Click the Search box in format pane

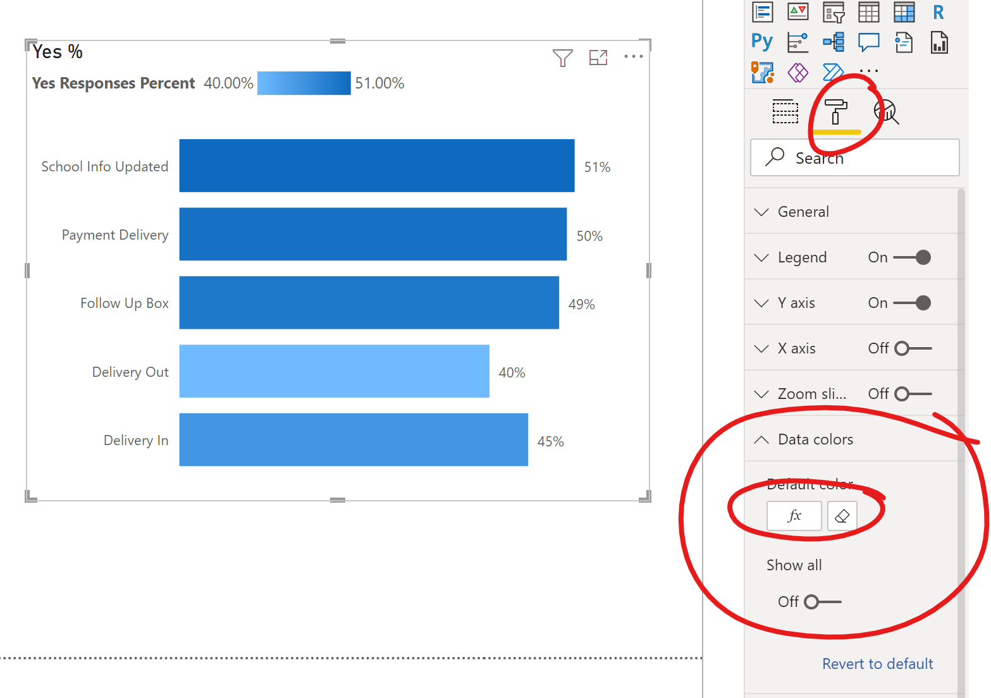(x=855, y=157)
